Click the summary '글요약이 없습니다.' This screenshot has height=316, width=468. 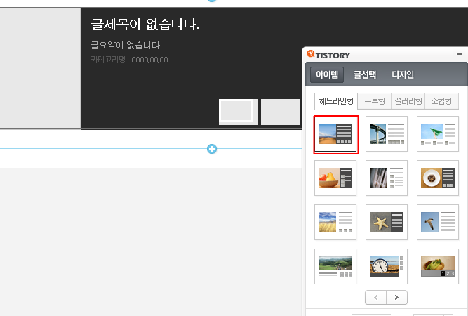[126, 45]
